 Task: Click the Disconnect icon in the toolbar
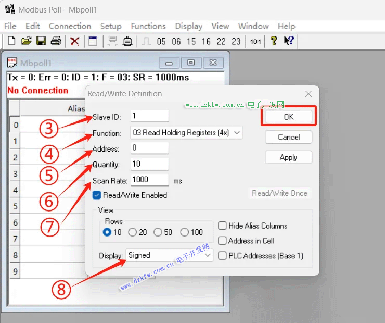tap(127, 41)
